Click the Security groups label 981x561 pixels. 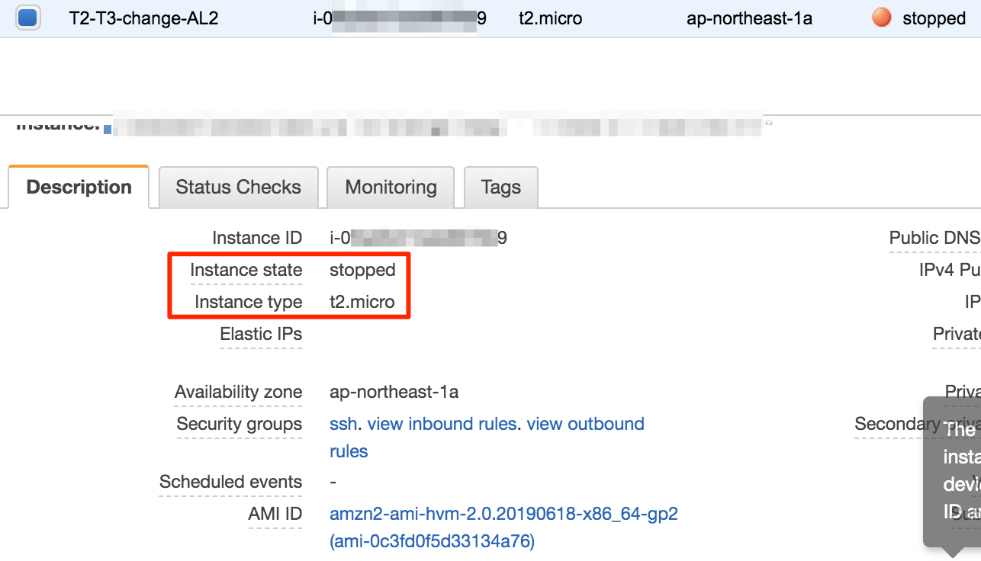(x=240, y=424)
